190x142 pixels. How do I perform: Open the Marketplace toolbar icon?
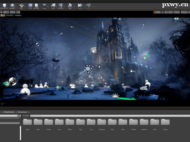[x=36, y=5]
